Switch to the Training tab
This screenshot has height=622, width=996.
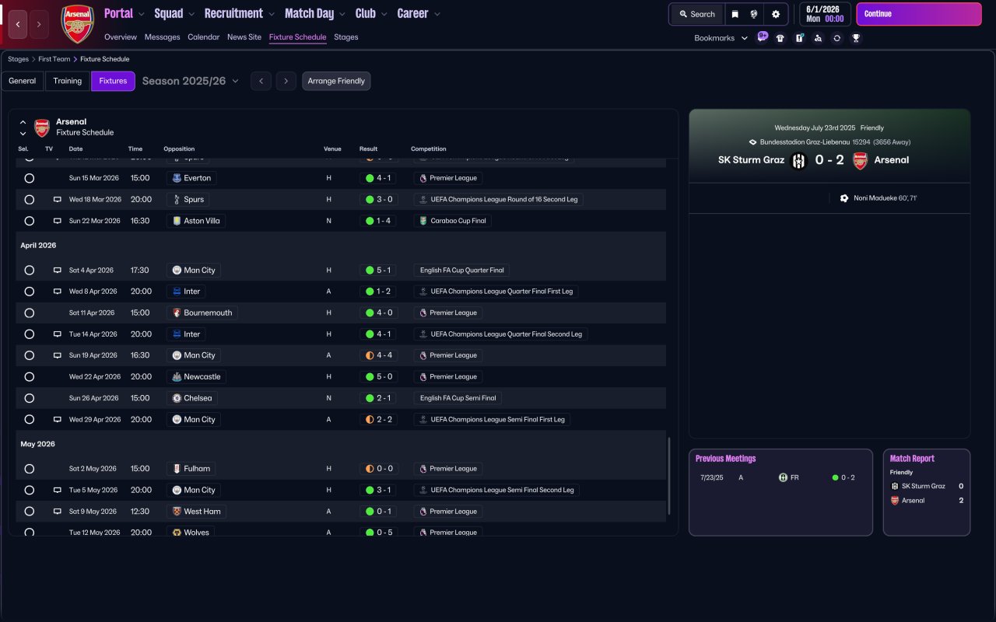[68, 81]
